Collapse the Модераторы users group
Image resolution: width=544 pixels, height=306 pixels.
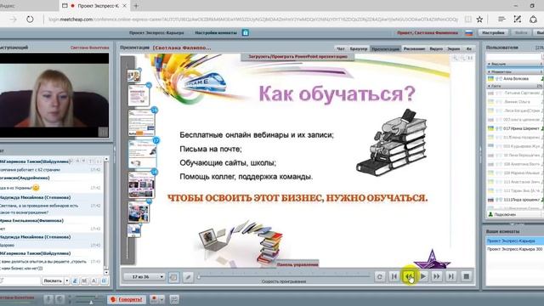(x=514, y=71)
